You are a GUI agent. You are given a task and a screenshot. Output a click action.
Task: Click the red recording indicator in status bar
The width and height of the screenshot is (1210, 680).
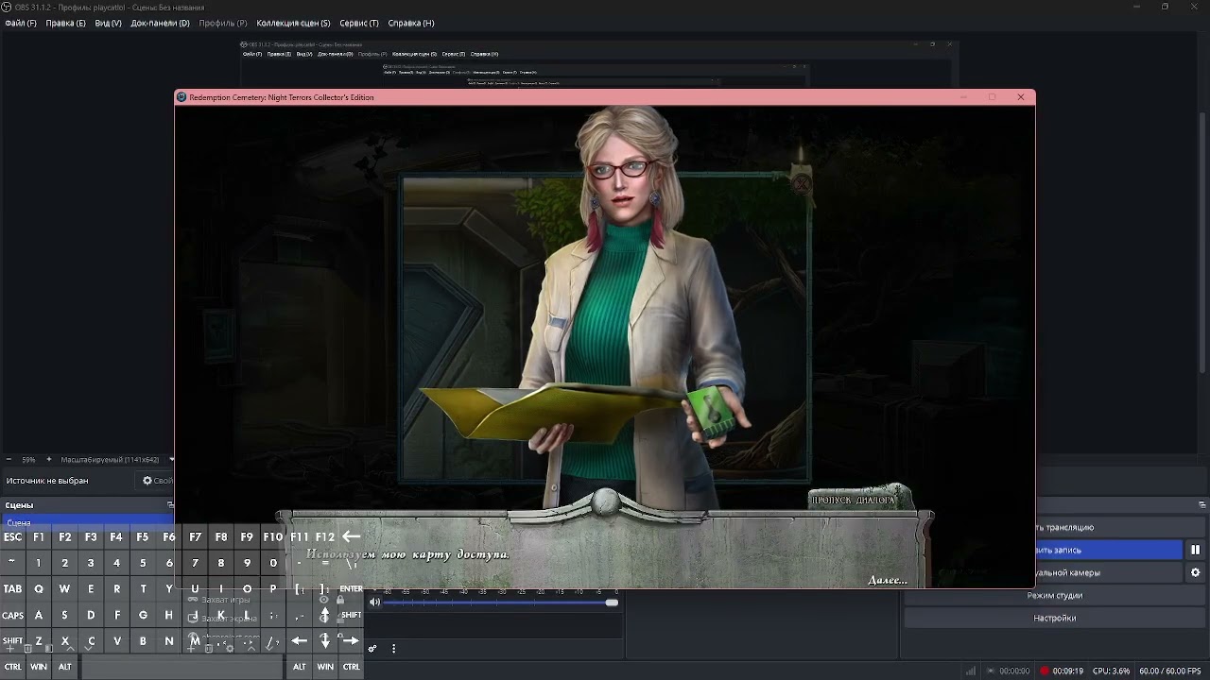point(1045,671)
